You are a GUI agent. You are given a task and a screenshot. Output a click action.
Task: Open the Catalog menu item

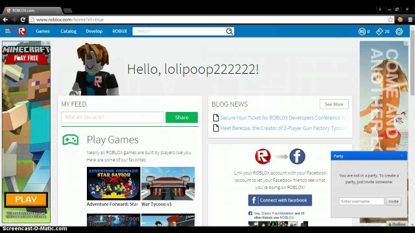click(x=68, y=31)
